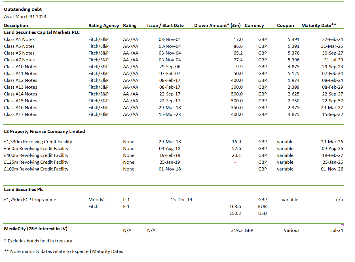
Task: Select the Class A16 Notes row label
Action: coord(20,107)
